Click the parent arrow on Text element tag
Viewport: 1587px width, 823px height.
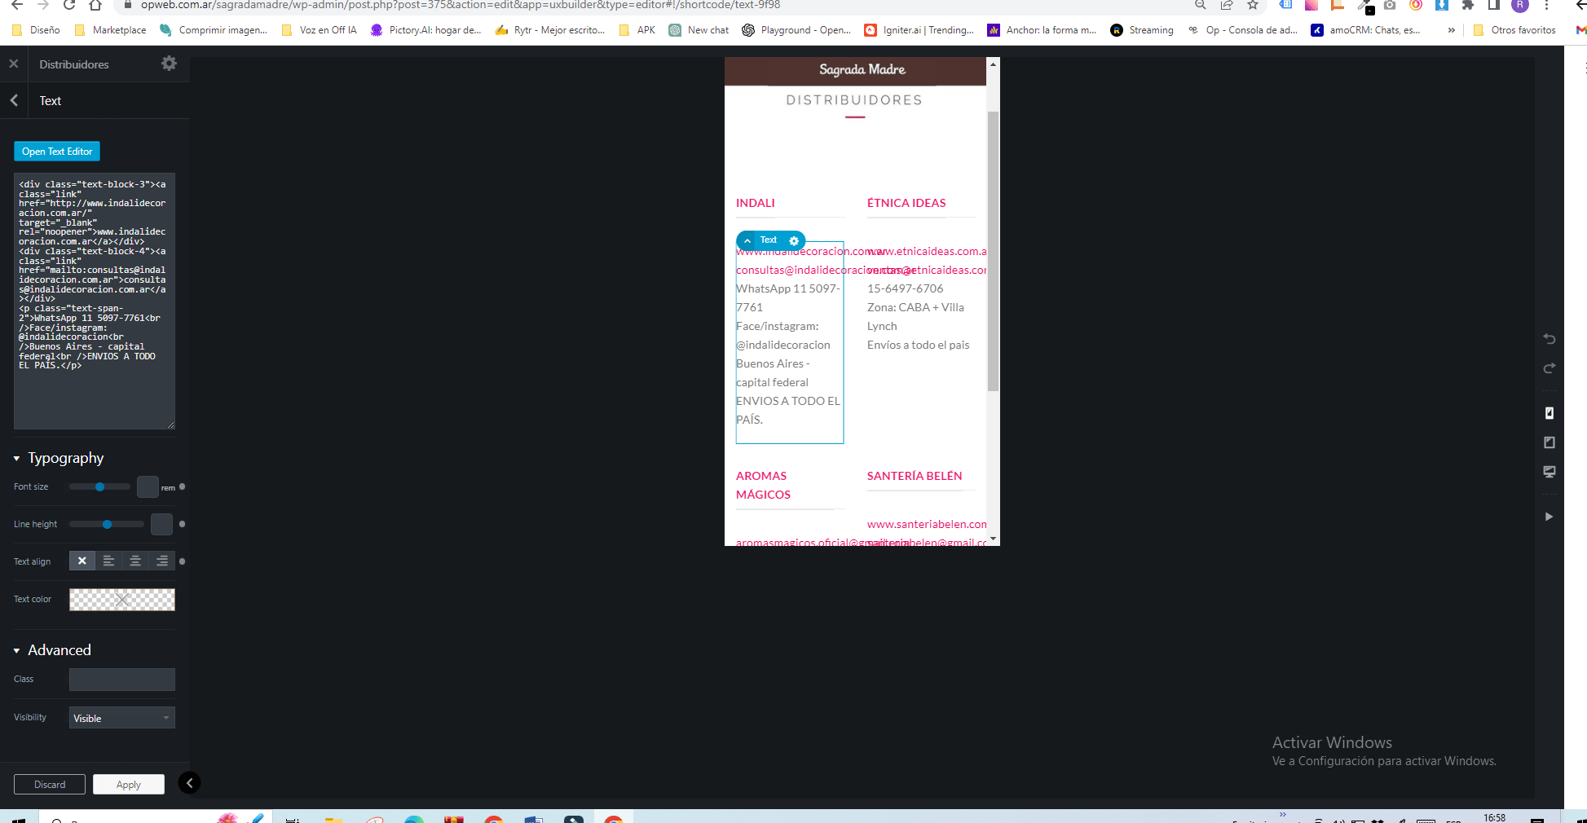[747, 240]
